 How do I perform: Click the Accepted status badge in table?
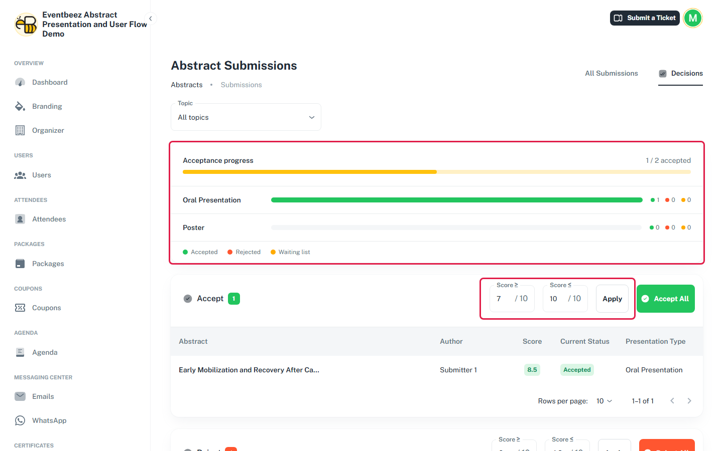pos(577,370)
